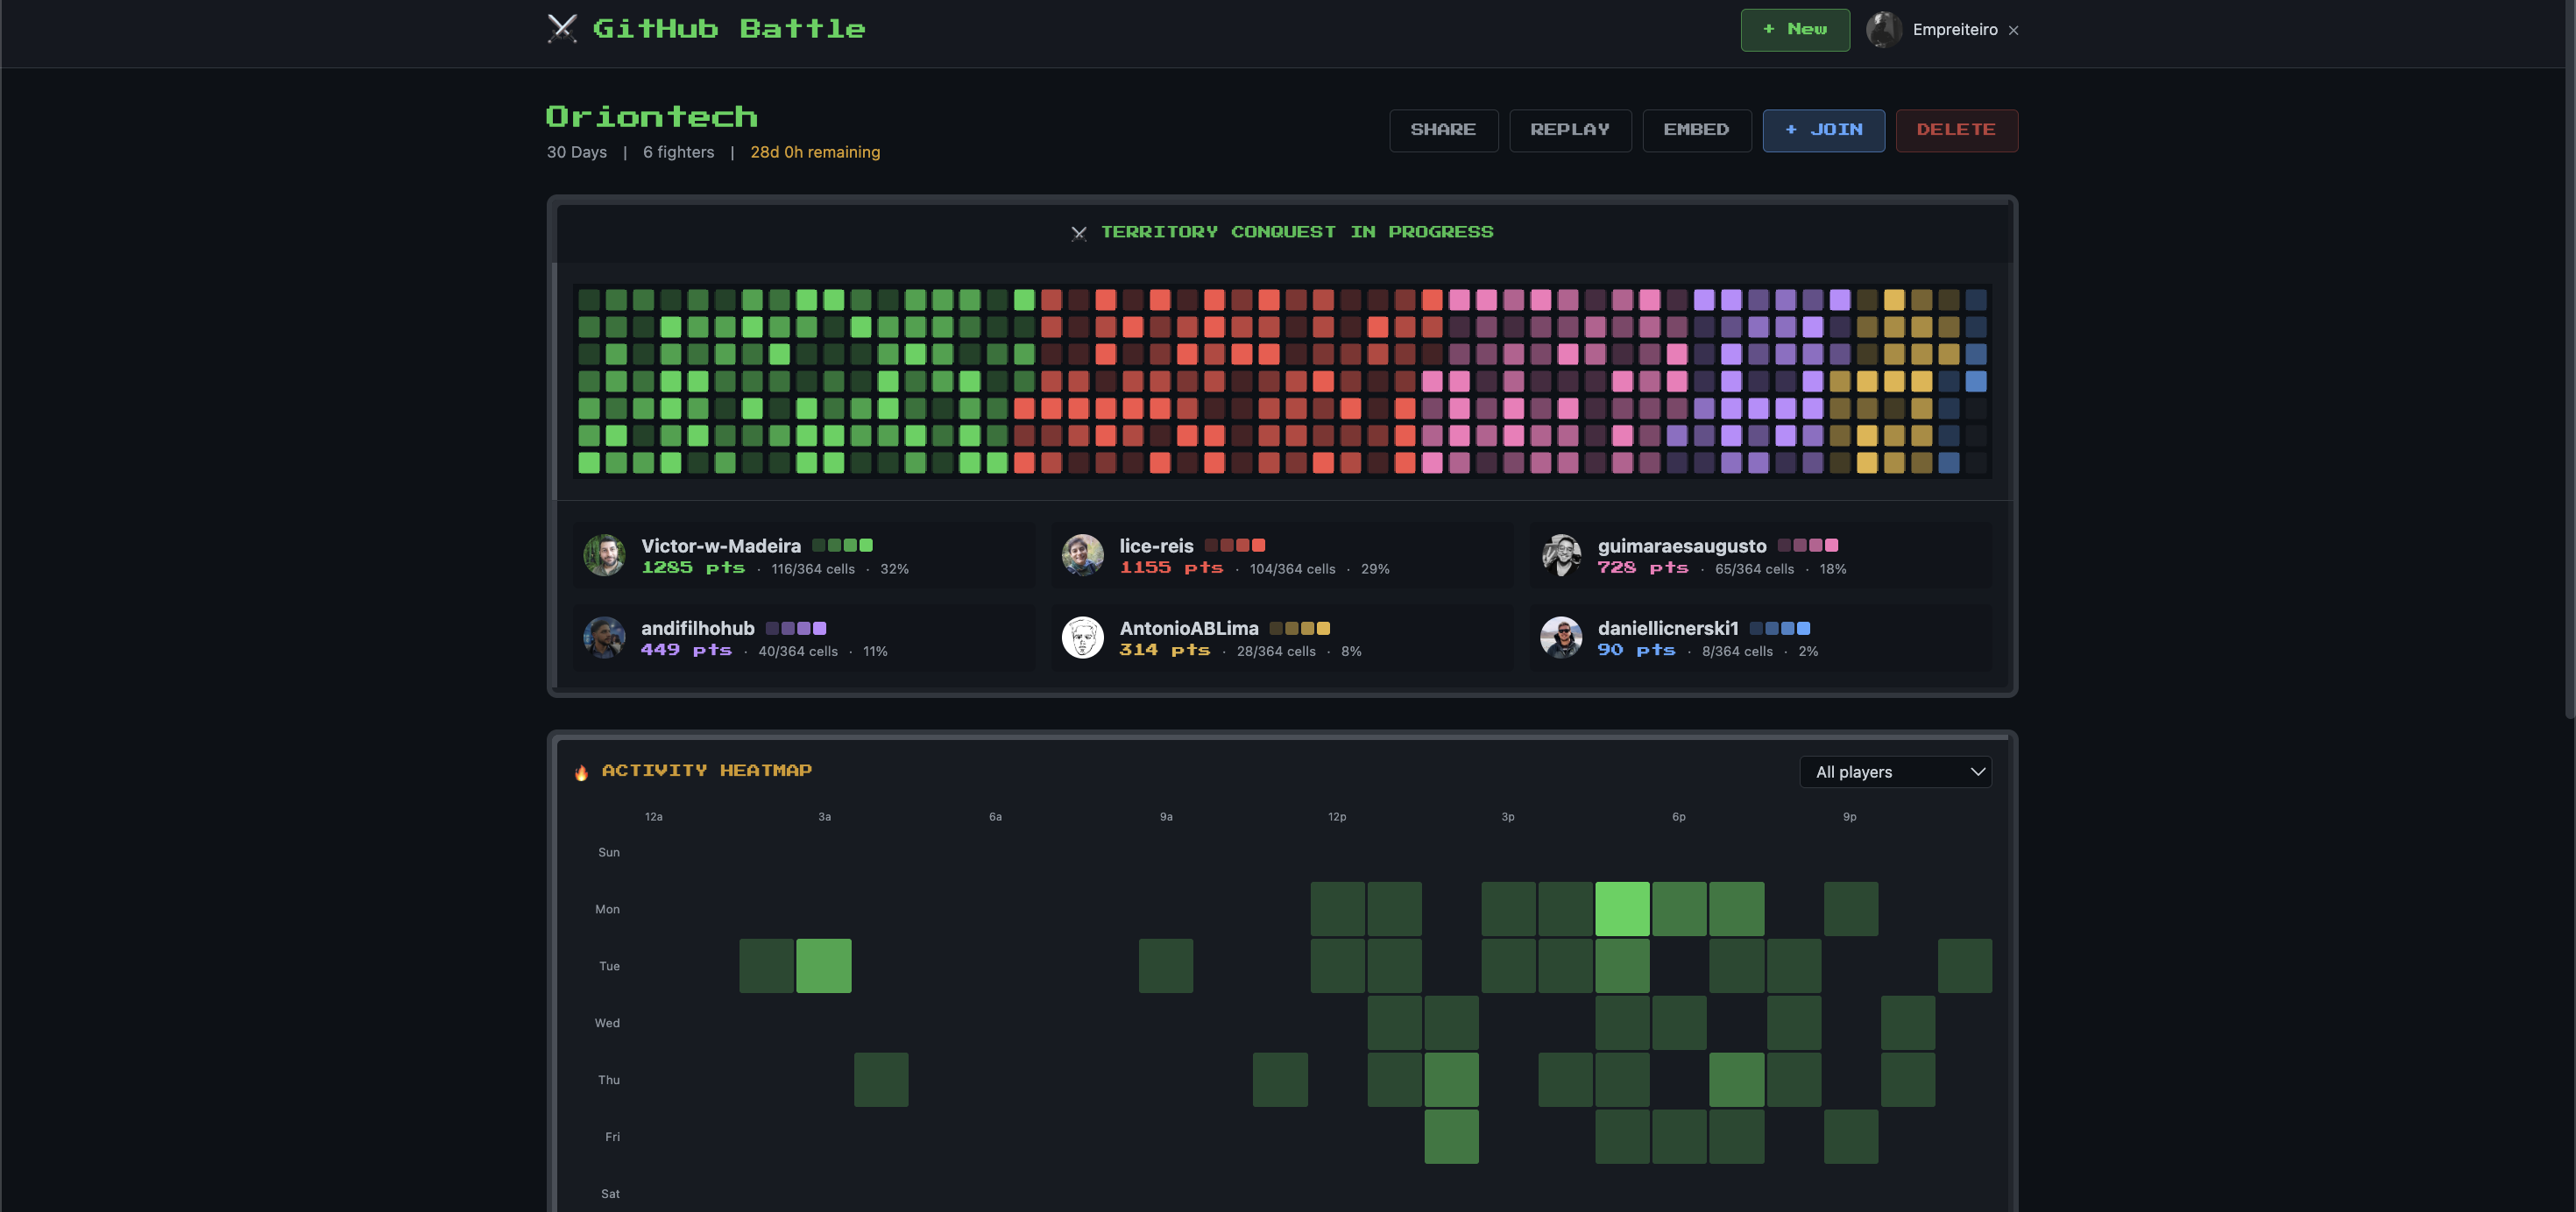
Task: Click the REPLAY button
Action: pos(1570,130)
